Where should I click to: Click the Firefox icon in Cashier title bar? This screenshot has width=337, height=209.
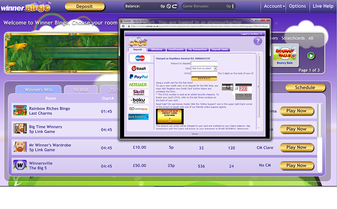point(122,21)
